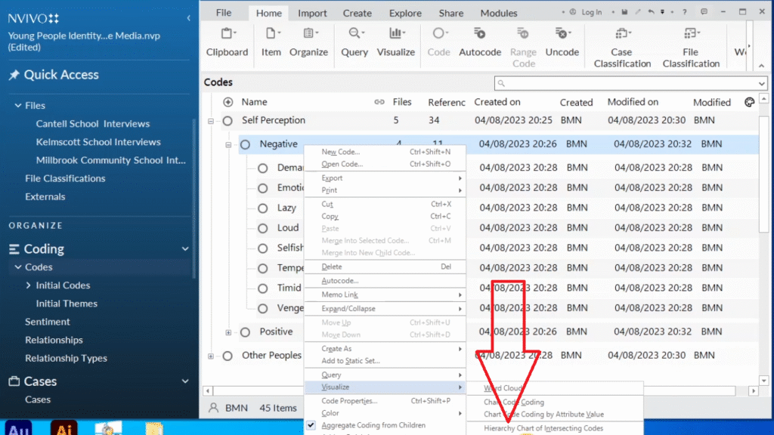Open Adobe Audition from taskbar
The height and width of the screenshot is (435, 774).
point(17,427)
